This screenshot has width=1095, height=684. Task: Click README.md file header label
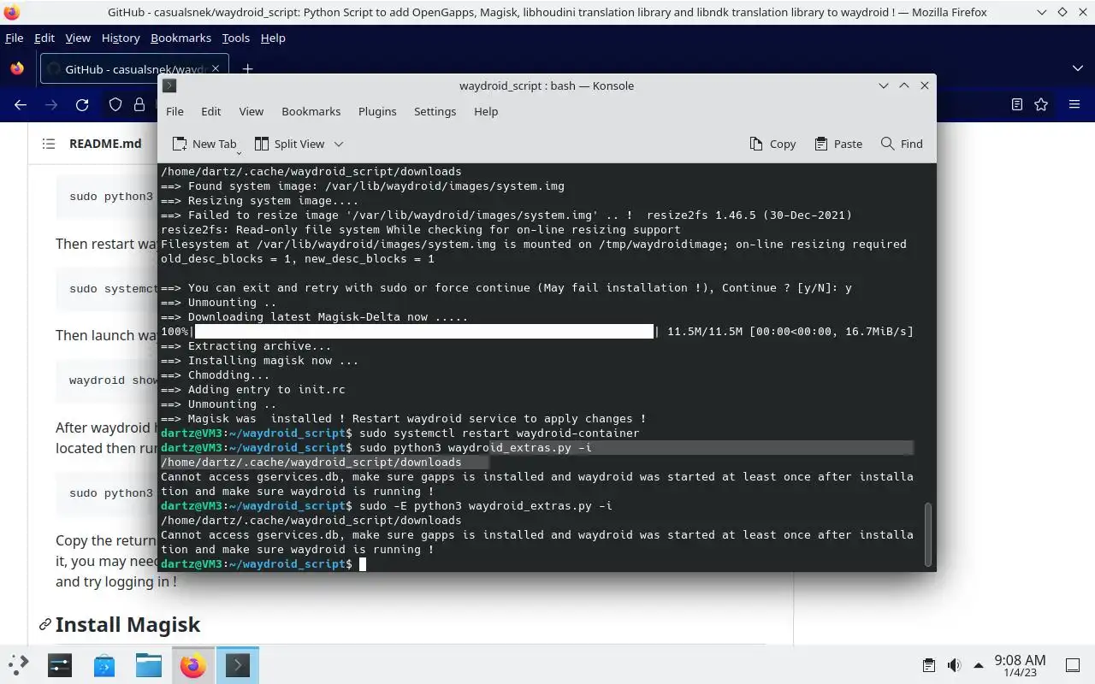105,144
